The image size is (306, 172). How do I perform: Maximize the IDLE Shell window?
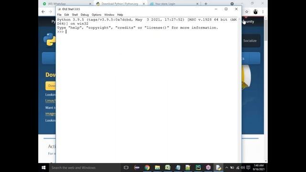tap(226, 9)
